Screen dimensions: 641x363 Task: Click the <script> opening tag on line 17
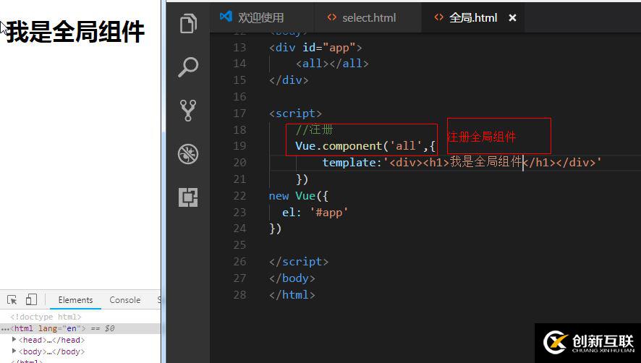coord(295,114)
